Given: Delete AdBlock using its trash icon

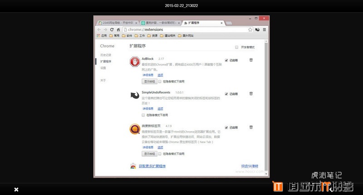Looking at the screenshot, I should pos(251,60).
